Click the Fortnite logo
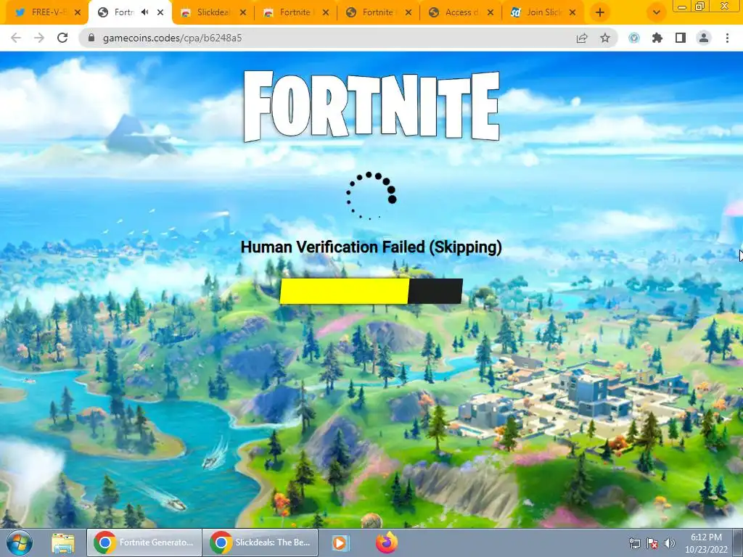 click(x=371, y=107)
